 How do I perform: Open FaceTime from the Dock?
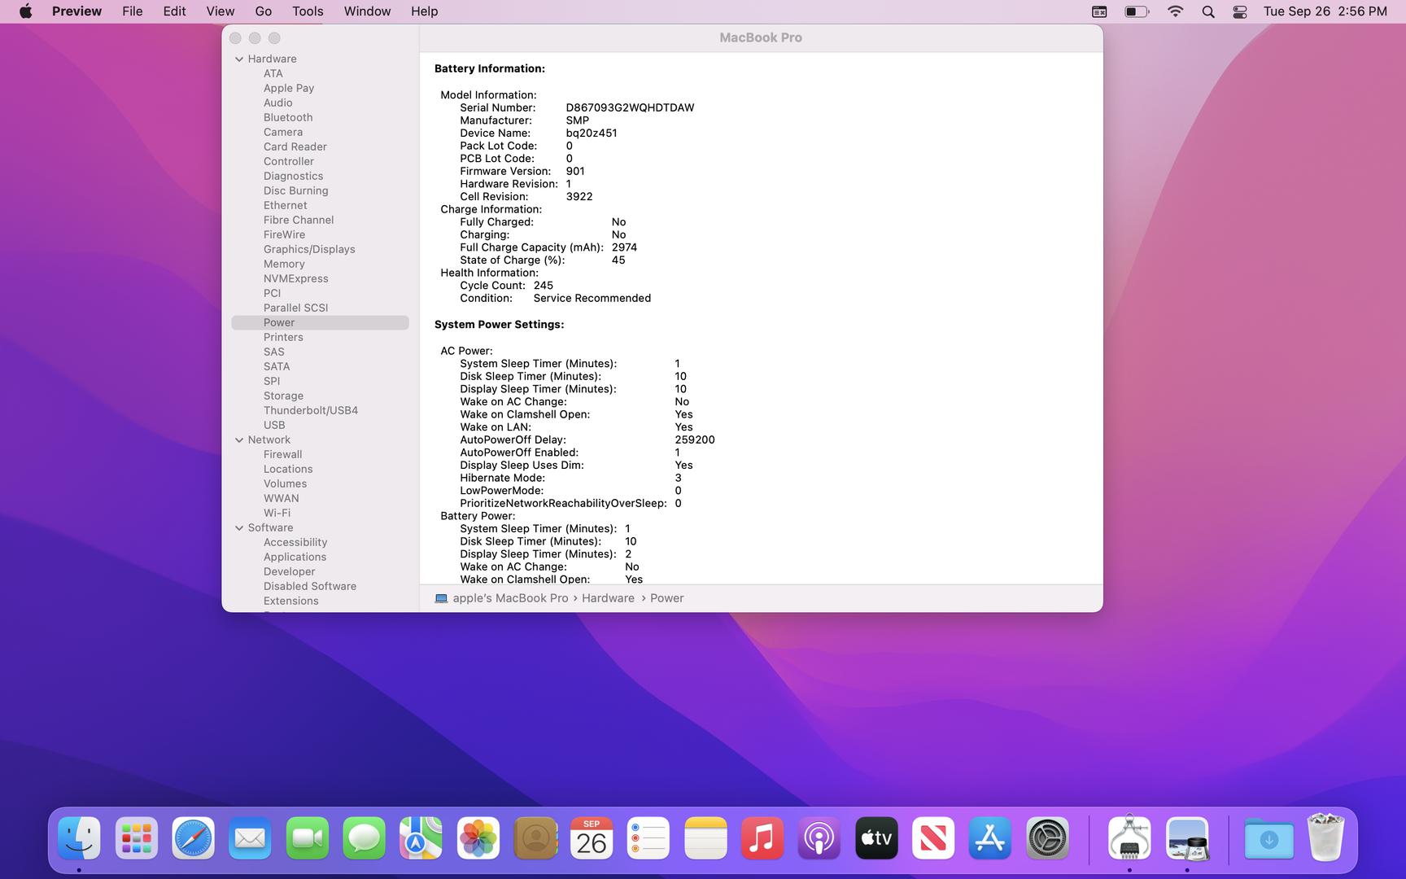(307, 838)
